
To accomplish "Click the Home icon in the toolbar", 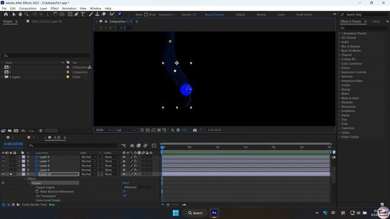I will [5, 15].
